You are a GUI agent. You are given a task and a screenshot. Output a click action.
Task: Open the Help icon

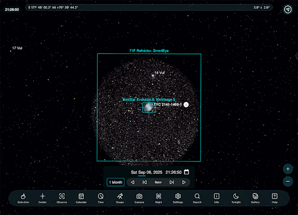point(274,198)
